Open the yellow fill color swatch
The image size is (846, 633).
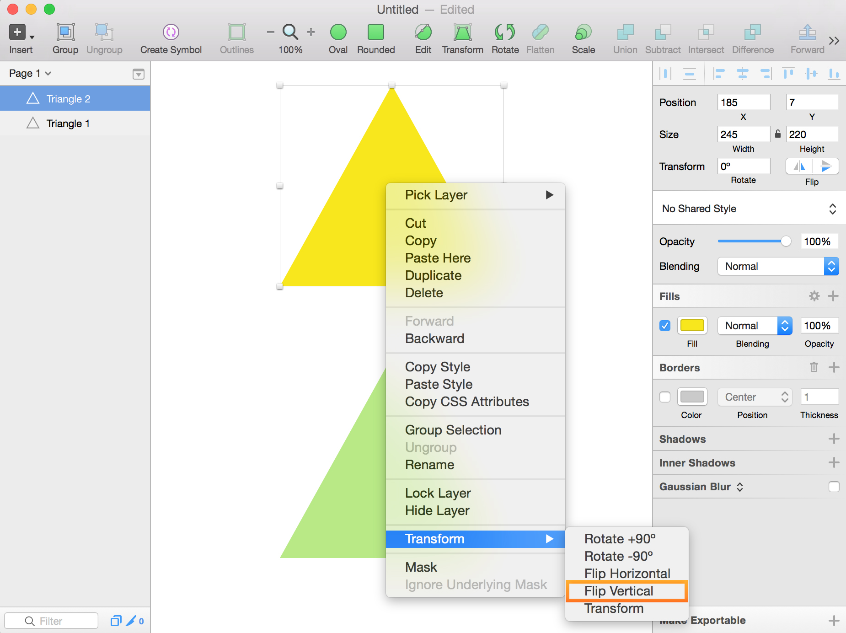coord(692,326)
